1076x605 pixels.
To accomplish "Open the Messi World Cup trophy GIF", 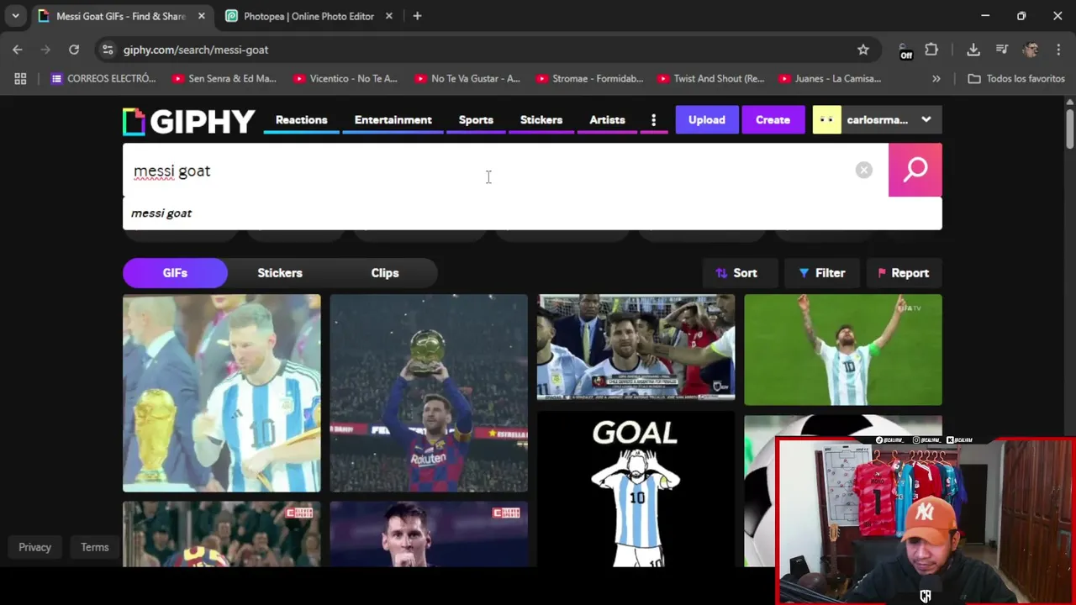I will (x=222, y=393).
